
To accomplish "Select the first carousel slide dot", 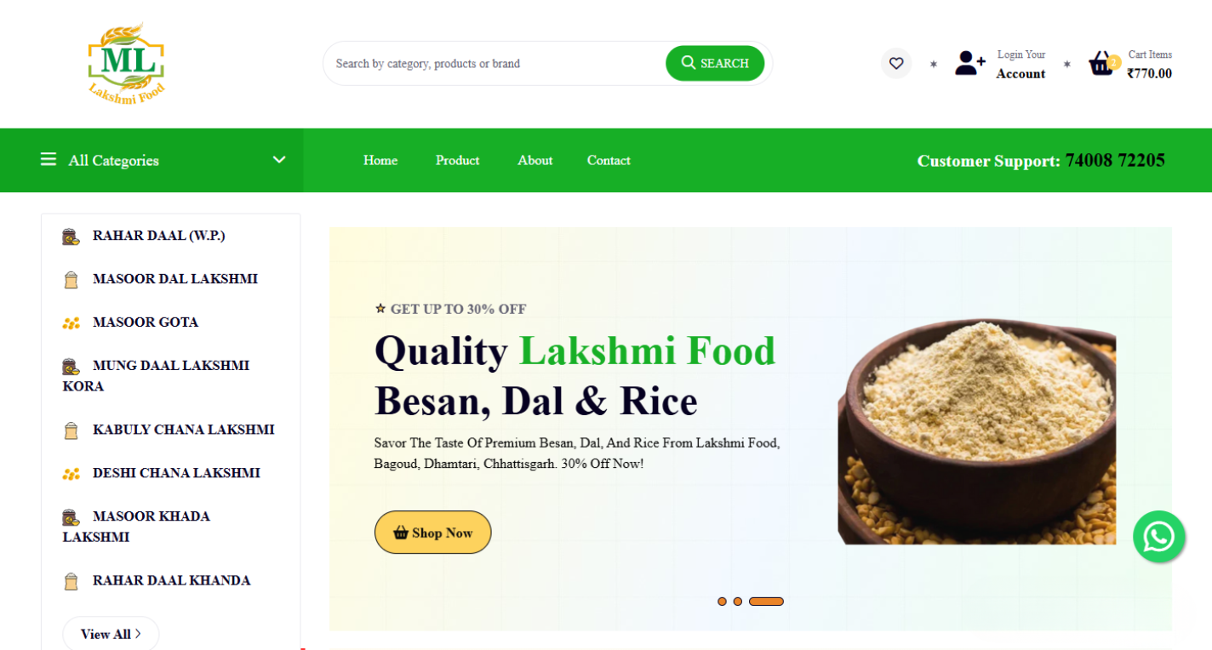I will tap(722, 602).
